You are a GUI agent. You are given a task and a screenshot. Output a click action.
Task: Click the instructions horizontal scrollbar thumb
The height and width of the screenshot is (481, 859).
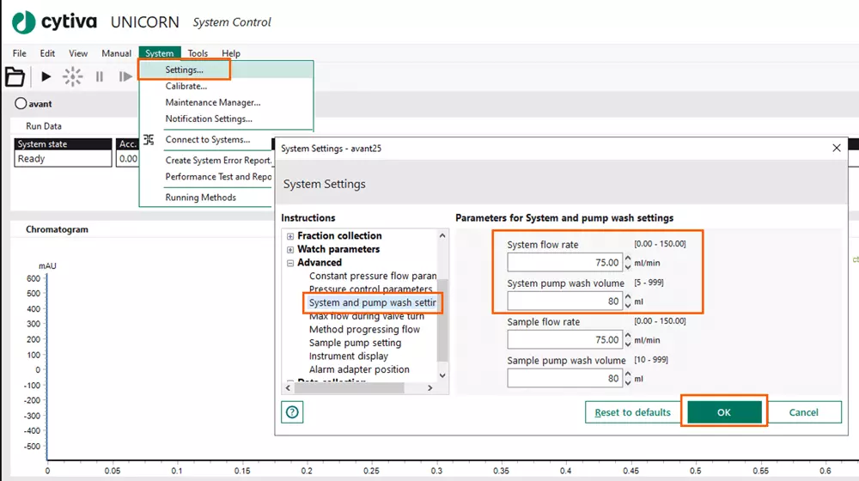point(349,388)
